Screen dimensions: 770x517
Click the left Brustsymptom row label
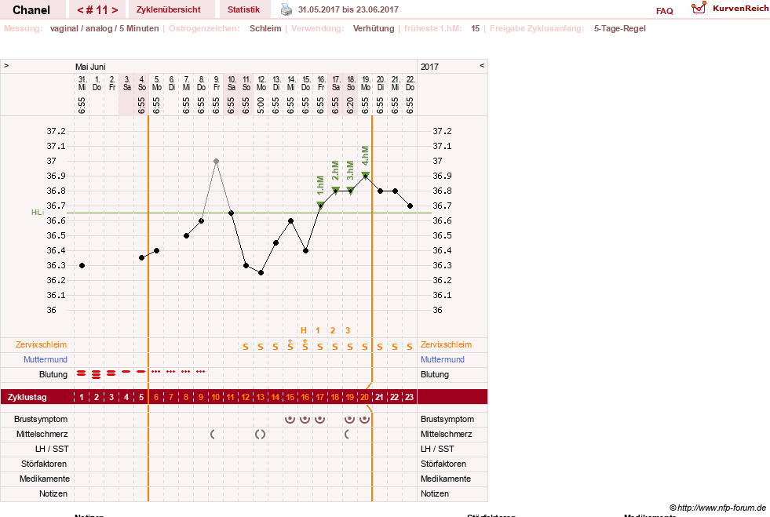click(41, 419)
